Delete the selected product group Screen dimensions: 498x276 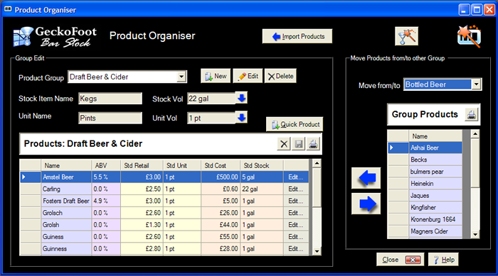coord(280,76)
